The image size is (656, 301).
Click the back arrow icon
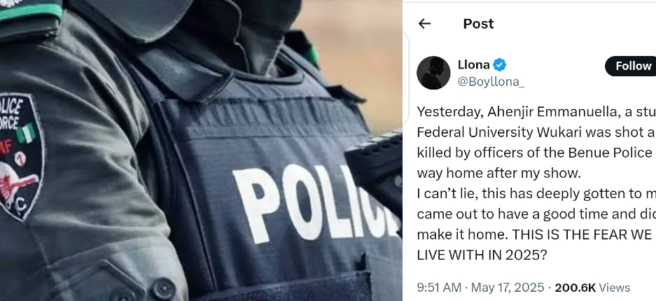[x=424, y=24]
